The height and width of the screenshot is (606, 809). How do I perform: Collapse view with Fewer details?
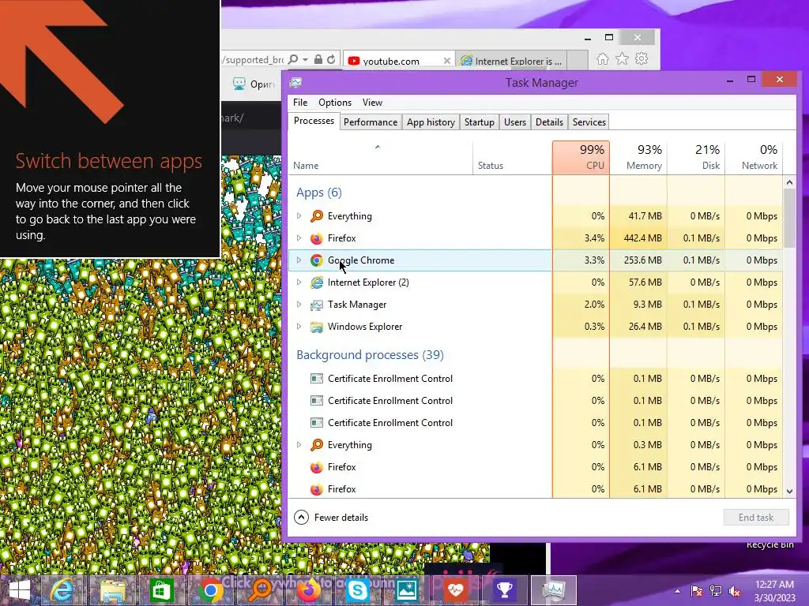[x=331, y=518]
